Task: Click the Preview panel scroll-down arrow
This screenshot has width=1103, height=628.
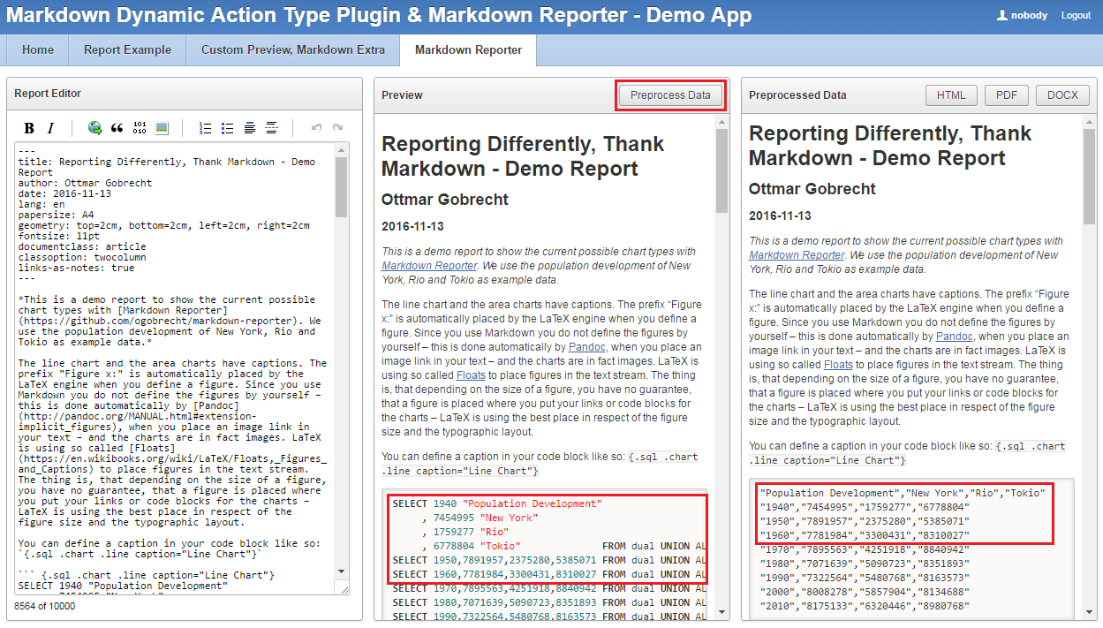Action: (721, 612)
